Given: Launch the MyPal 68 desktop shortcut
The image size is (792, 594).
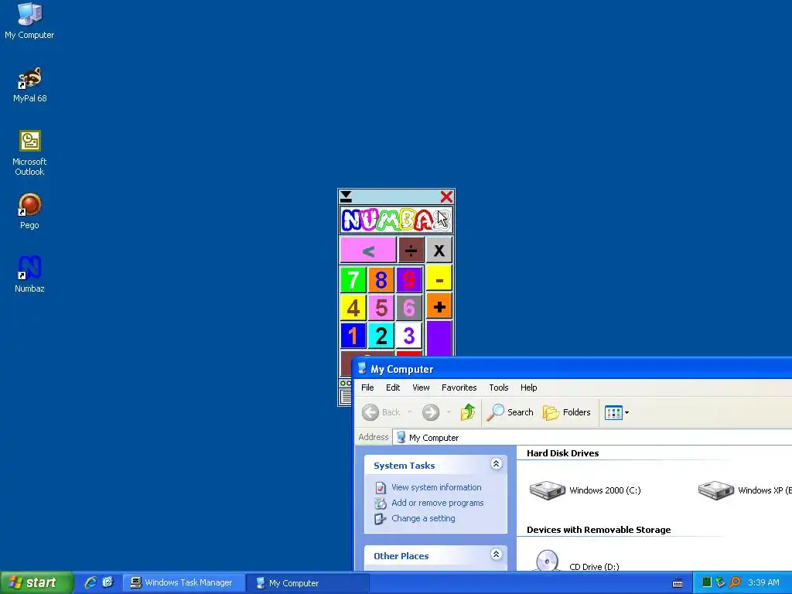Looking at the screenshot, I should tap(29, 84).
